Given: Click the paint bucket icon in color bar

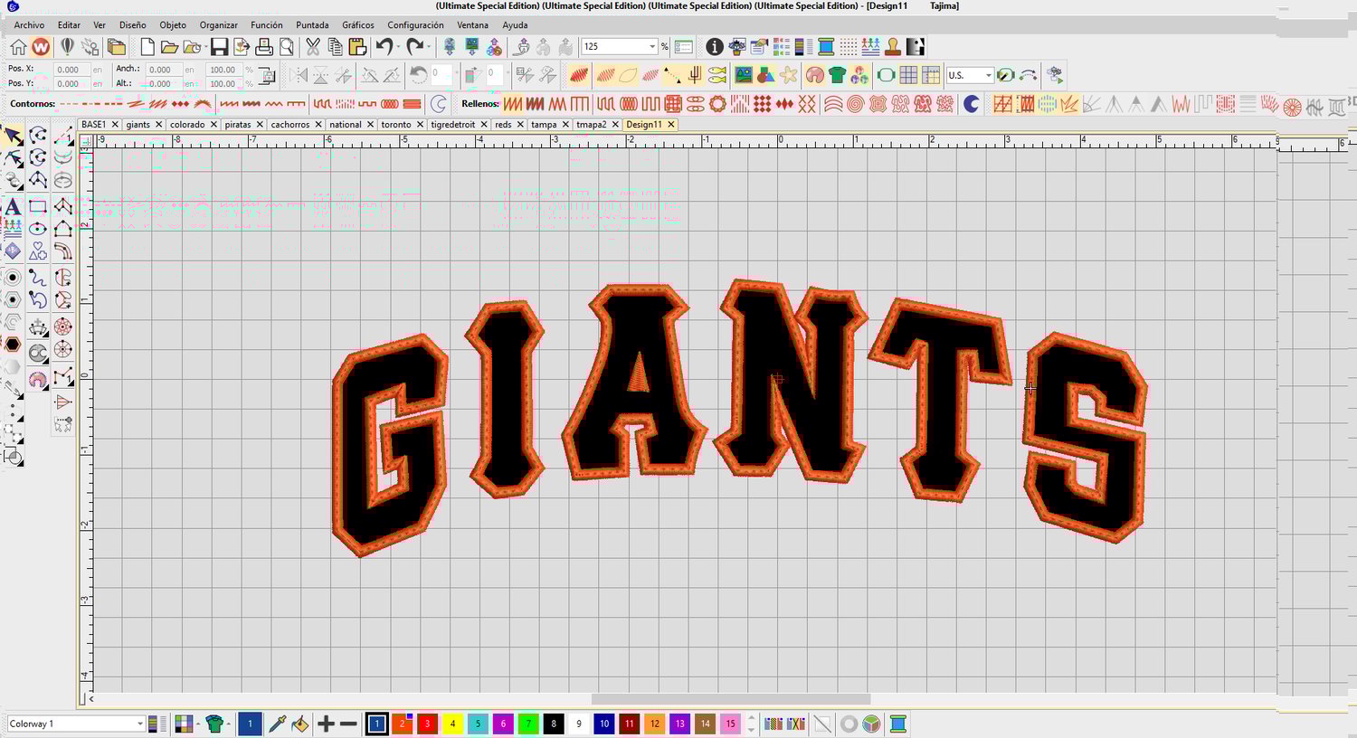Looking at the screenshot, I should pos(300,724).
